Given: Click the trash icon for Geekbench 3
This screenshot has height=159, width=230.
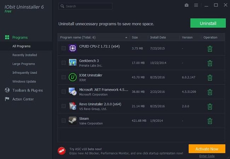Looking at the screenshot, I should pos(210,63).
